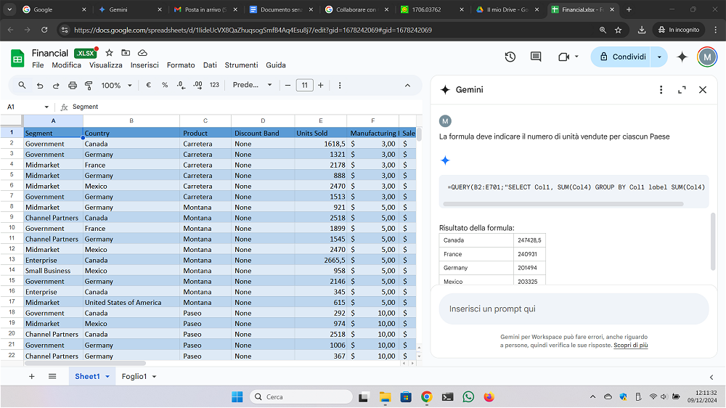Increase font size plus button
726x408 pixels.
(320, 85)
